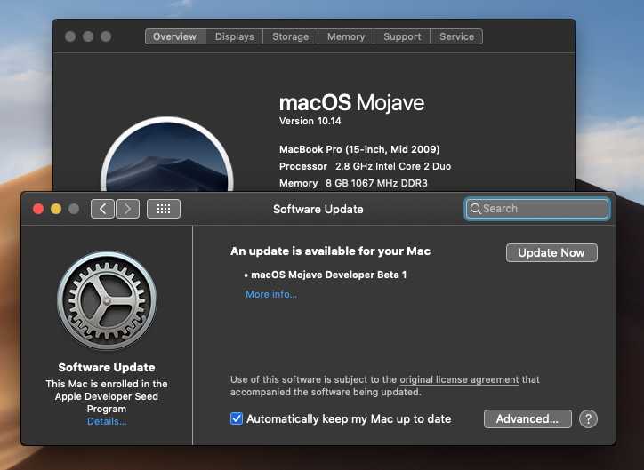Click the magnifying glass in Search field
Image resolution: width=644 pixels, height=470 pixels.
pyautogui.click(x=476, y=209)
